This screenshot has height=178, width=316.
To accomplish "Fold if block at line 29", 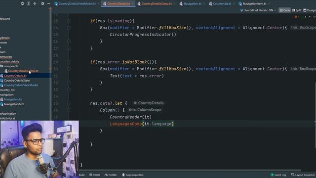I will click(x=69, y=62).
